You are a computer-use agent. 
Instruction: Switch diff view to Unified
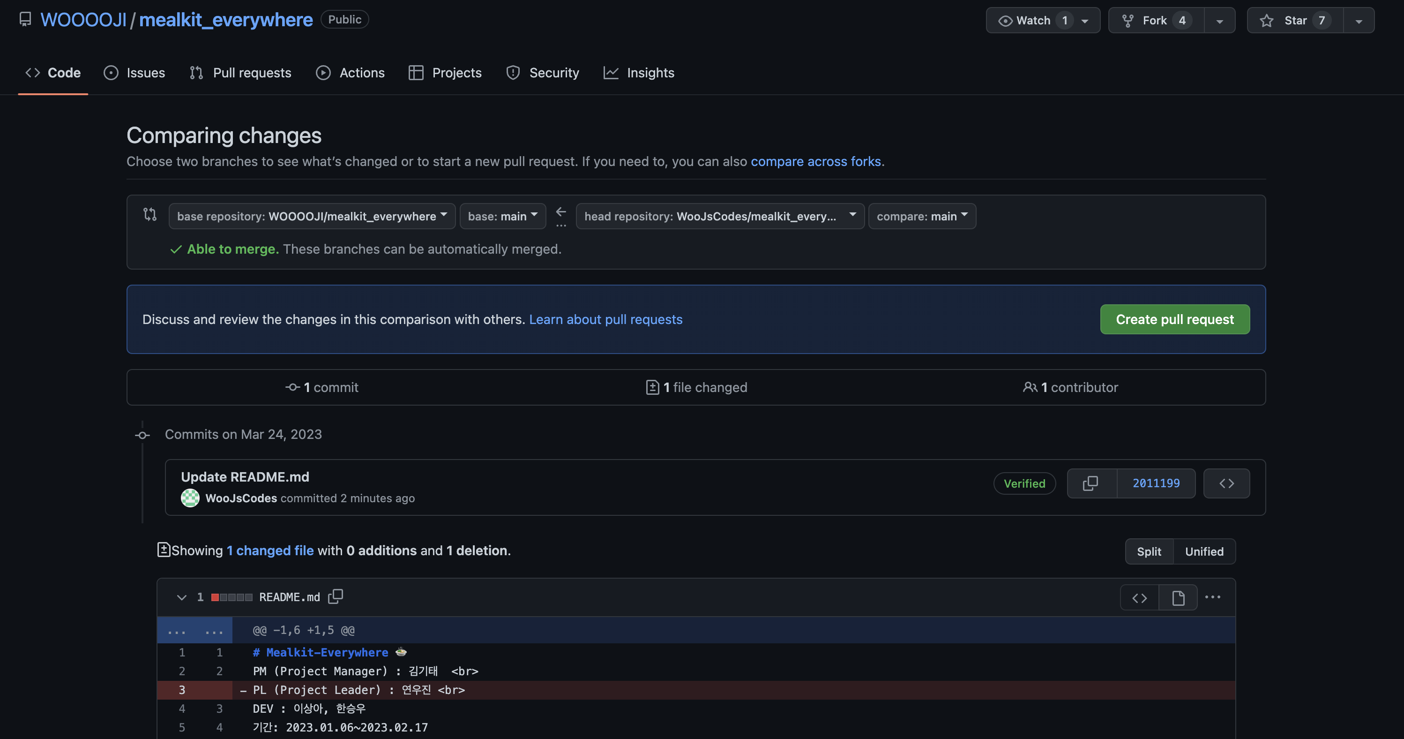(1204, 551)
